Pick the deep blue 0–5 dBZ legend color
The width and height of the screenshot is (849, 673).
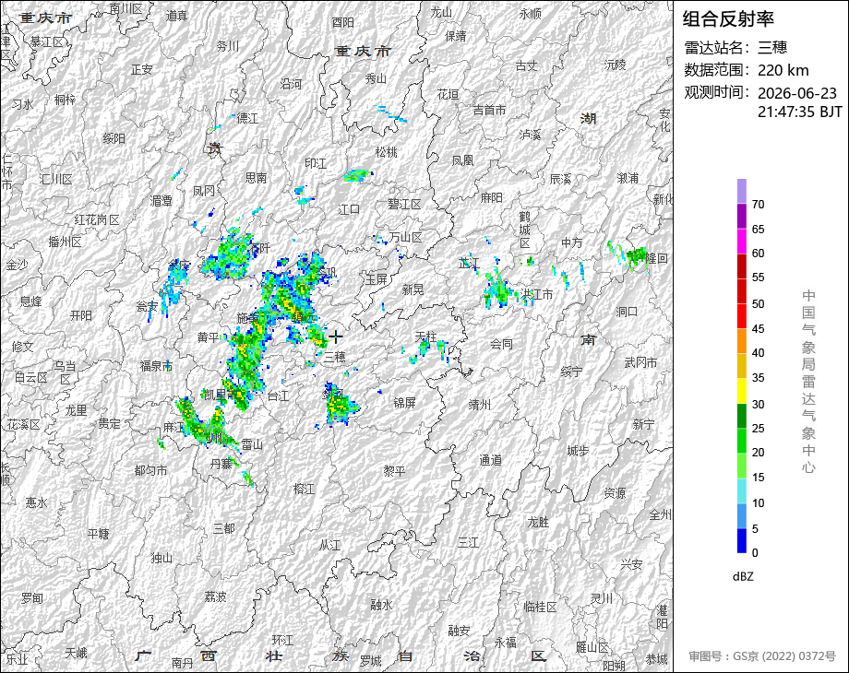click(x=742, y=540)
